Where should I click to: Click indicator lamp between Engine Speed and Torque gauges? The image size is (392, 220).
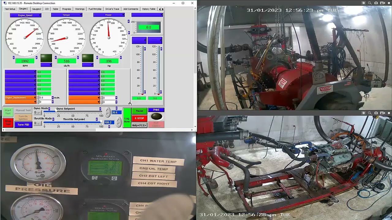tap(46, 58)
